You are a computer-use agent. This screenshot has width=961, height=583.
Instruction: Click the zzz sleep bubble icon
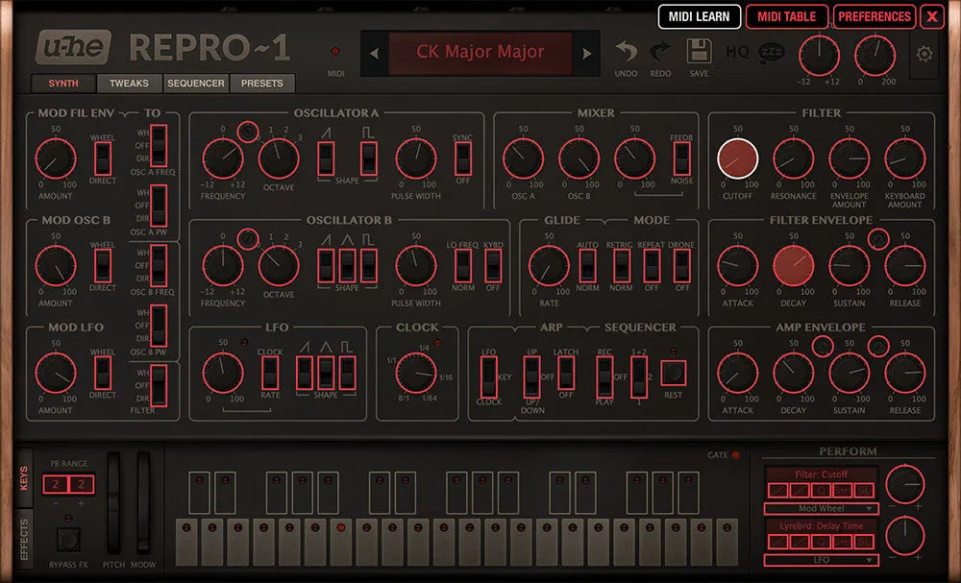click(x=770, y=52)
